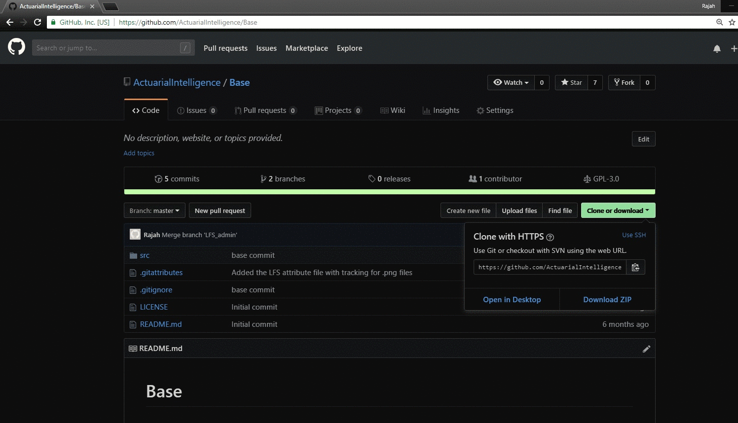Click the Upload files button
This screenshot has height=423, width=738.
pos(519,211)
